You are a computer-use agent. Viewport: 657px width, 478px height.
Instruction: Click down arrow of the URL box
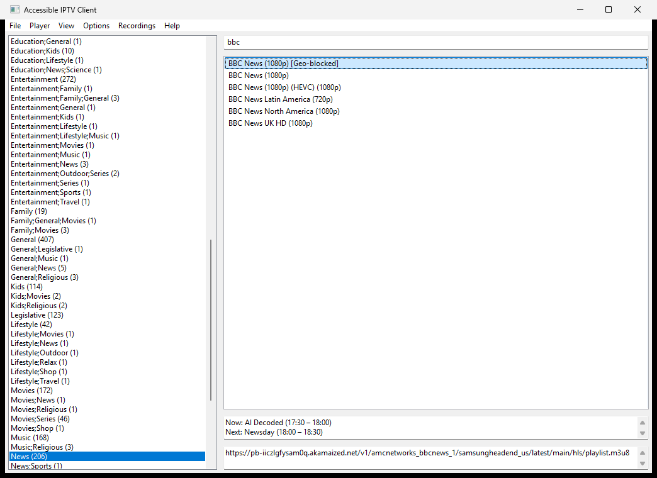point(643,464)
